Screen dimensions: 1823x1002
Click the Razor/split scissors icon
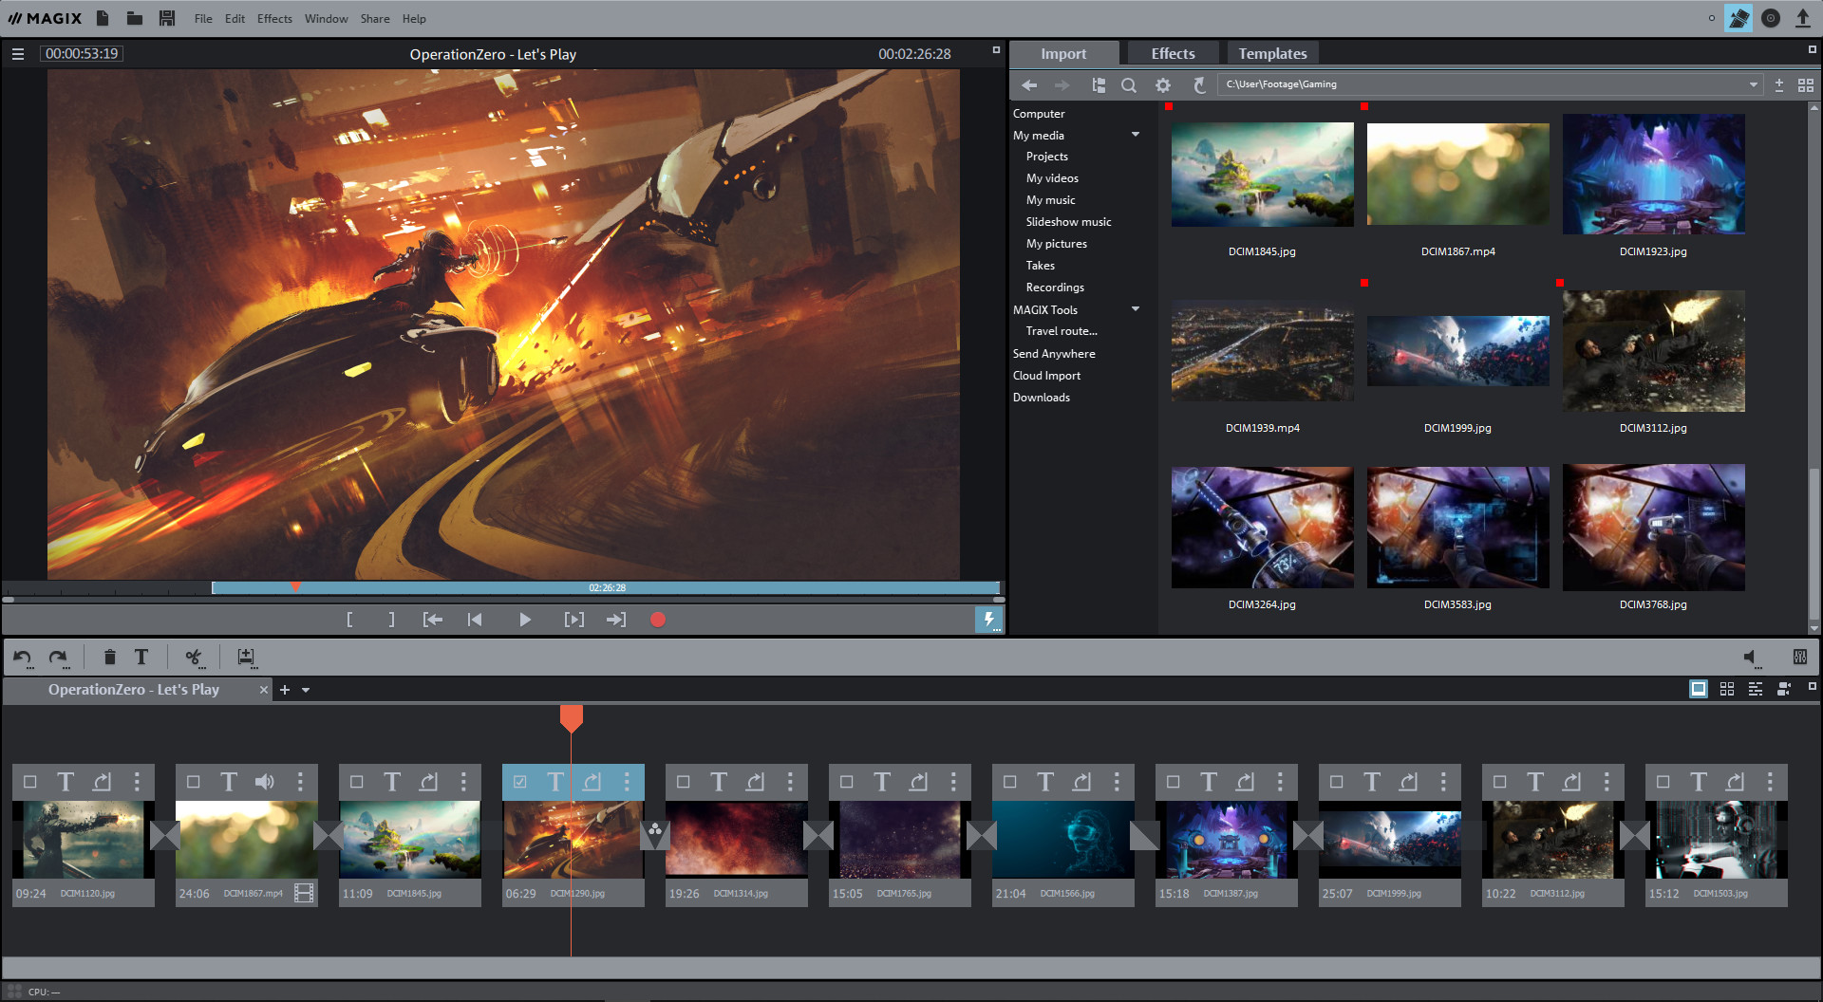(x=194, y=657)
